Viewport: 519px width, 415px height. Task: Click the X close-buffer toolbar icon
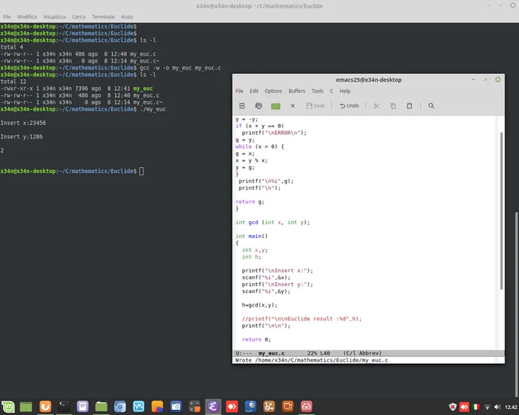point(292,106)
